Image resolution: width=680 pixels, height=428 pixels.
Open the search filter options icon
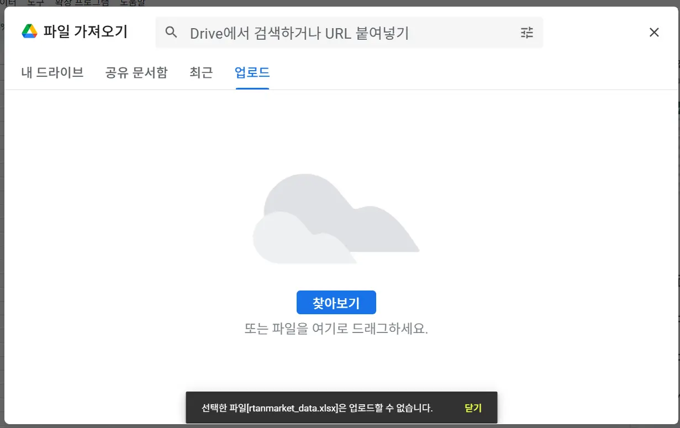[527, 33]
